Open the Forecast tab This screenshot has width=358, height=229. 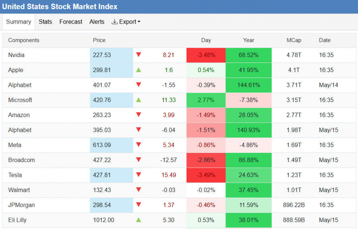click(x=70, y=22)
